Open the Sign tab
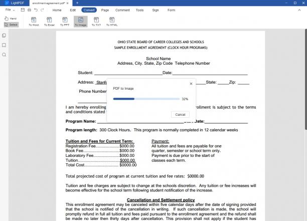The width and height of the screenshot is (307, 221). [x=156, y=10]
